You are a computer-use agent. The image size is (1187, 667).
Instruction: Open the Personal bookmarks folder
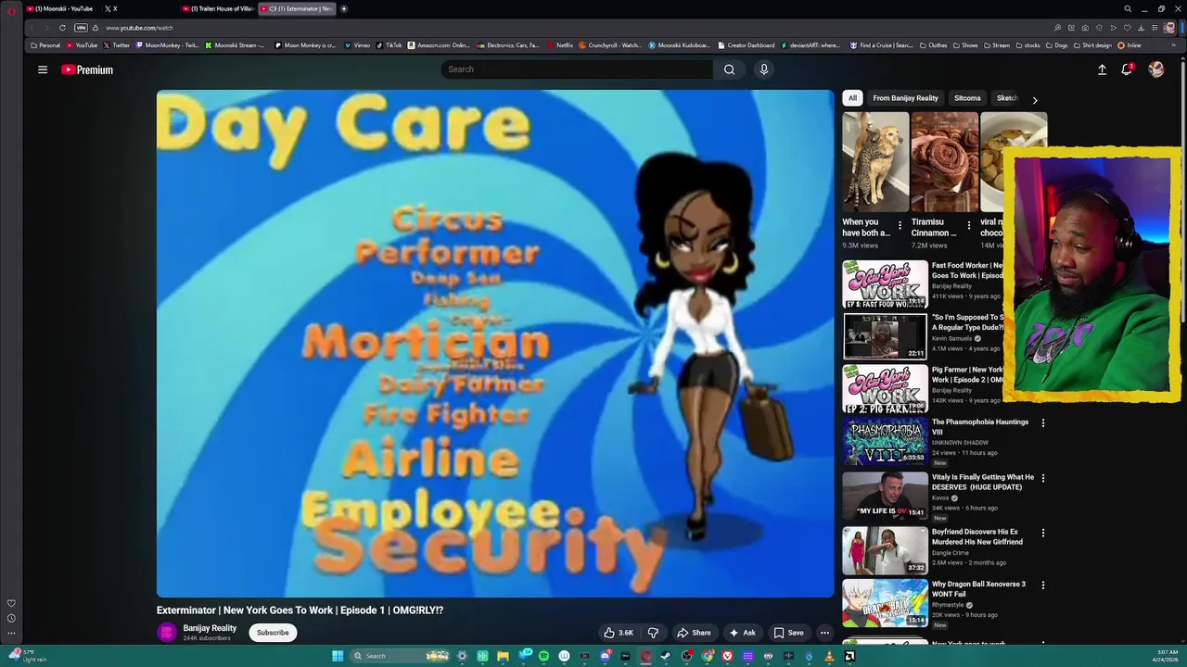coord(45,45)
